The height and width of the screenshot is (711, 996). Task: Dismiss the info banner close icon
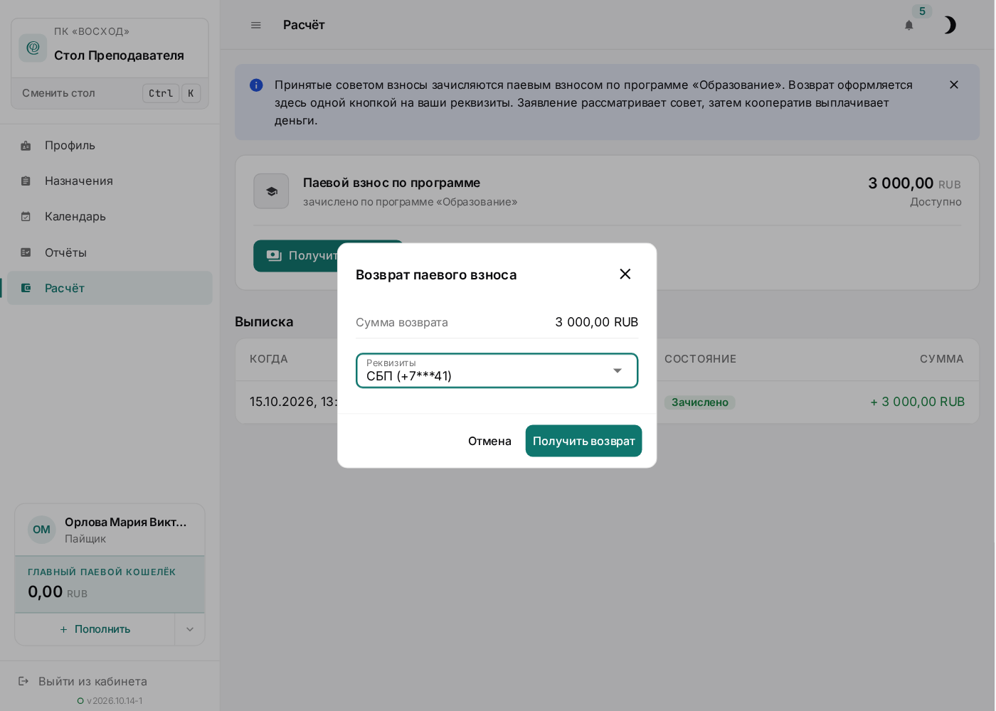(954, 85)
